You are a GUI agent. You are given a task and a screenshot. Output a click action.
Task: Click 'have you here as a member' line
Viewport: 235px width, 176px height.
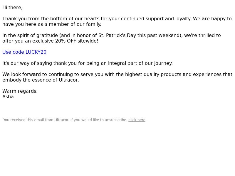(x=52, y=24)
